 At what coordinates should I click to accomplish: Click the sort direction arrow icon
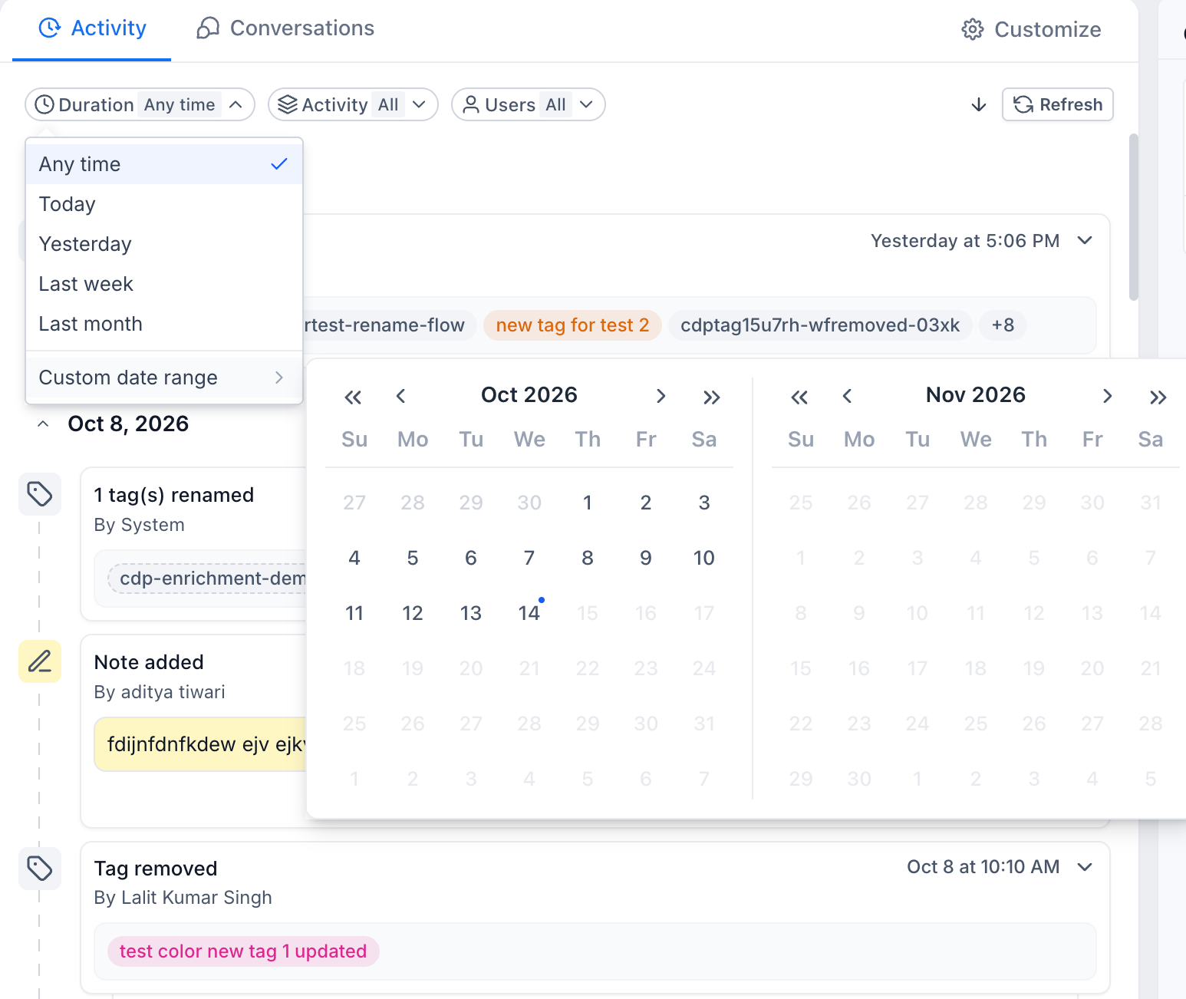click(979, 105)
